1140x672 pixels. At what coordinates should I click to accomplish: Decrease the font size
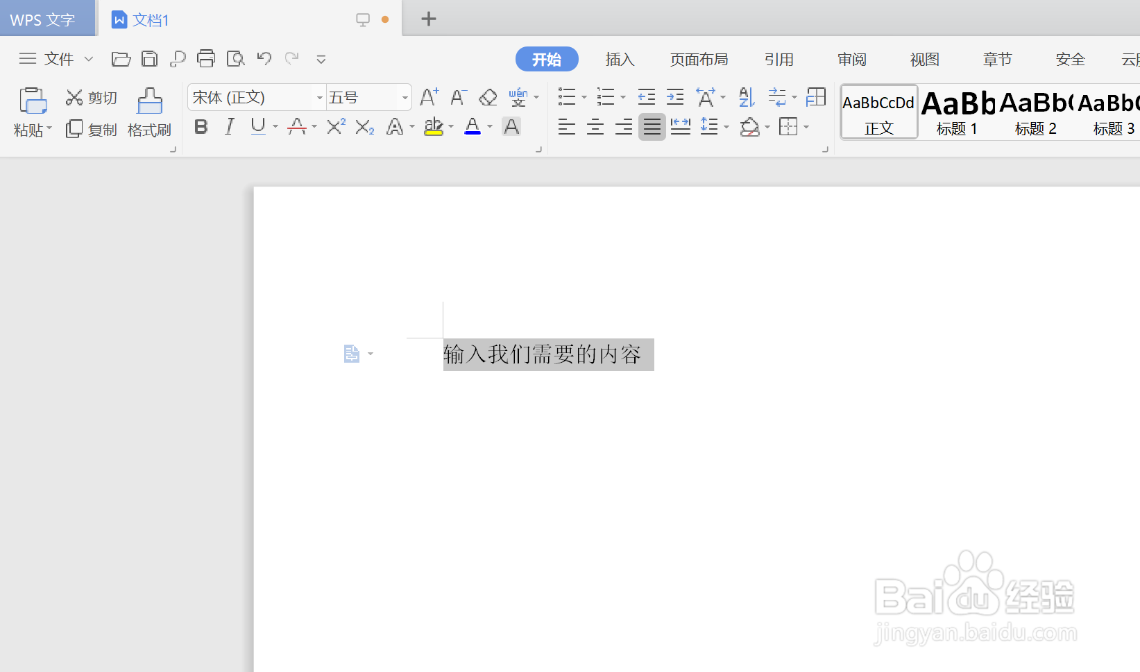[x=458, y=97]
